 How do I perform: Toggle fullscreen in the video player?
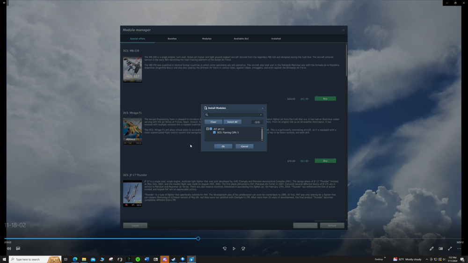(x=450, y=248)
